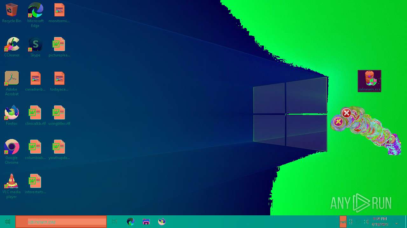
Task: Click the yellow X error icon
Action: click(338, 121)
